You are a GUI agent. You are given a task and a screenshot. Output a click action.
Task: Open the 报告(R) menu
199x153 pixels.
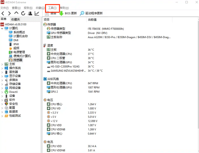tap(28, 8)
